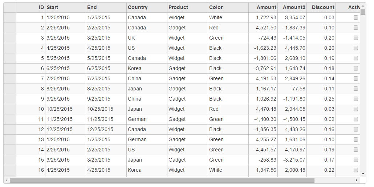Enable the Active checkbox for row 12
Viewport: 374px width, 187px height.
click(x=356, y=129)
